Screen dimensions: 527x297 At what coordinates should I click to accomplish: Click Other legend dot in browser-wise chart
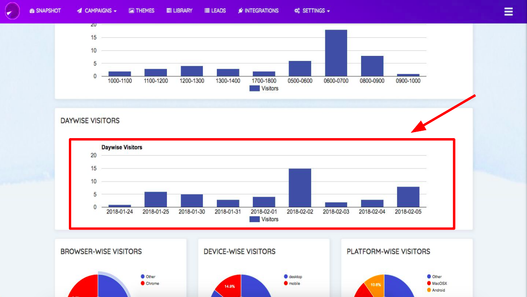click(x=142, y=277)
